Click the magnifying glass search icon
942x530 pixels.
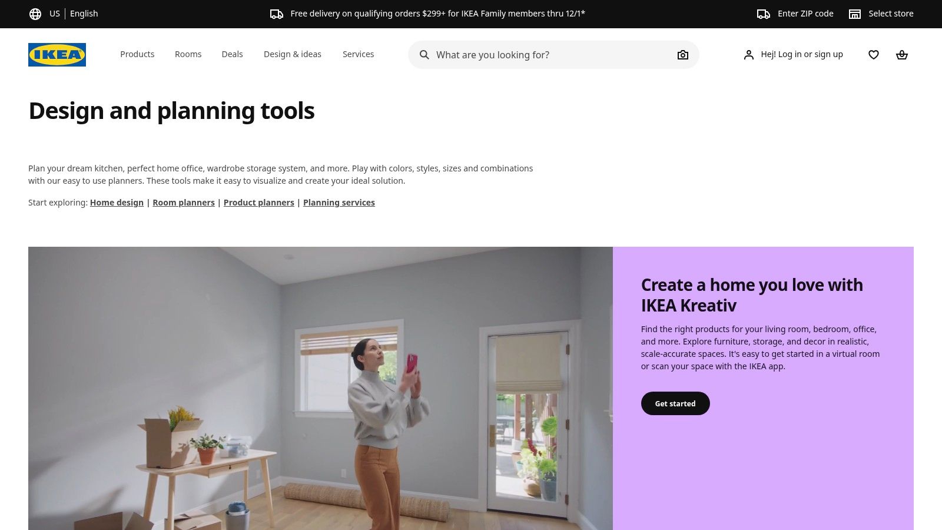click(424, 55)
